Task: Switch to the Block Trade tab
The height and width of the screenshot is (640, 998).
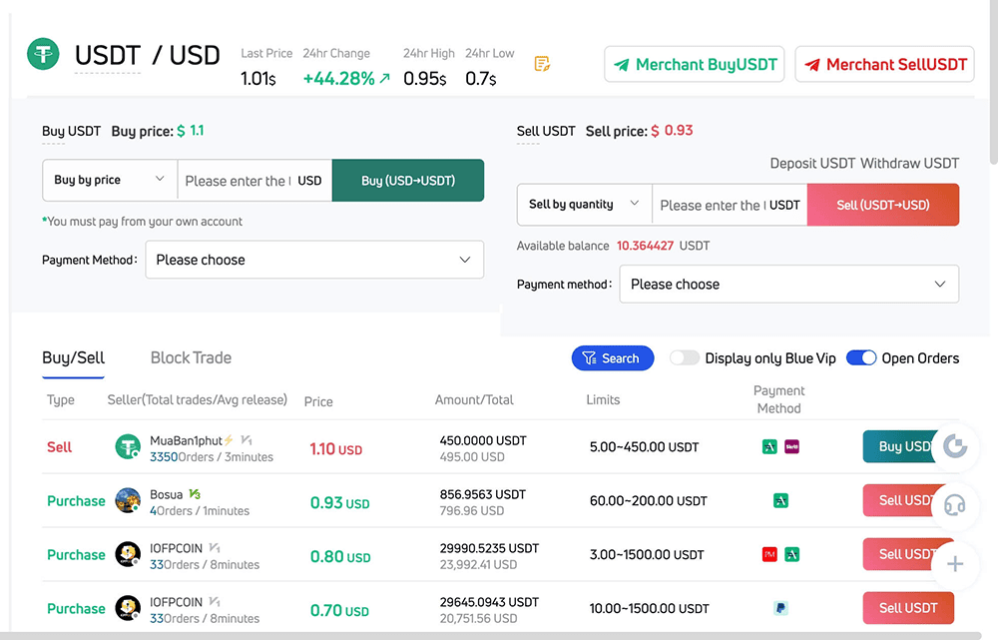Action: click(x=191, y=357)
